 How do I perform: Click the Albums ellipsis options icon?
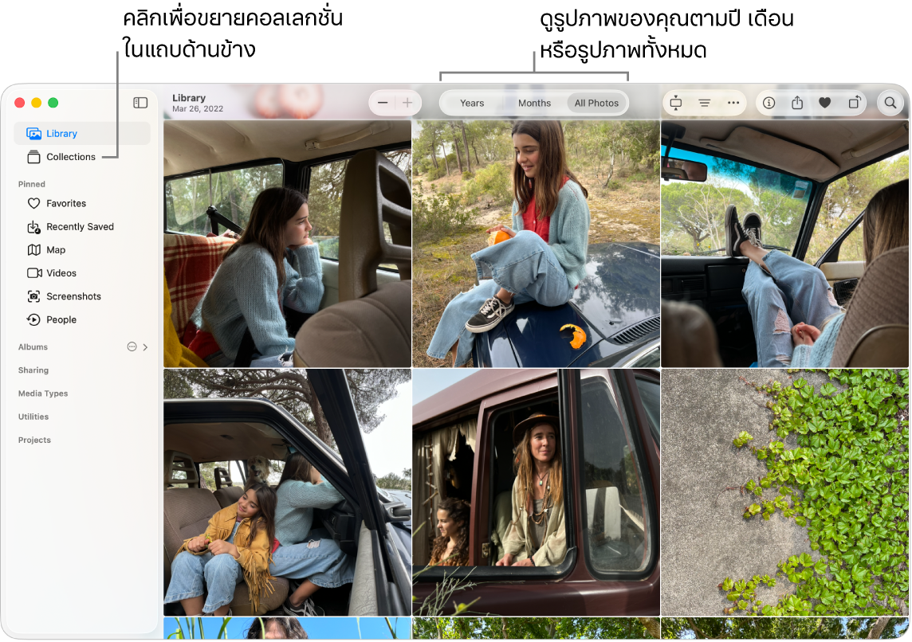point(132,347)
